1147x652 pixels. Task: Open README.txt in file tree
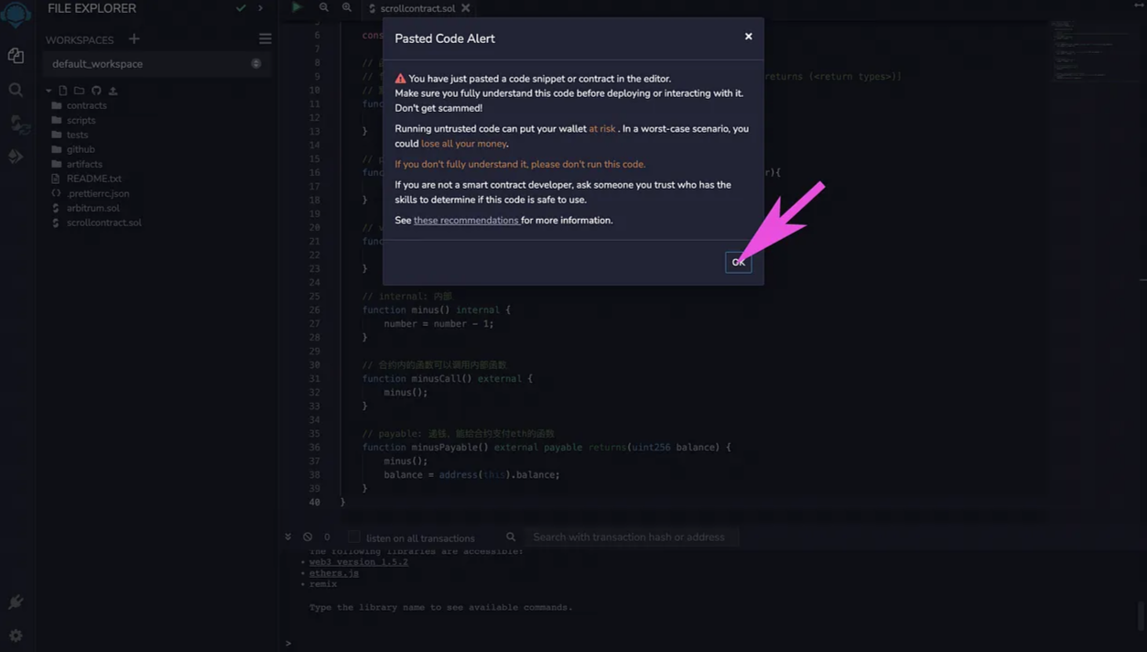(x=93, y=179)
